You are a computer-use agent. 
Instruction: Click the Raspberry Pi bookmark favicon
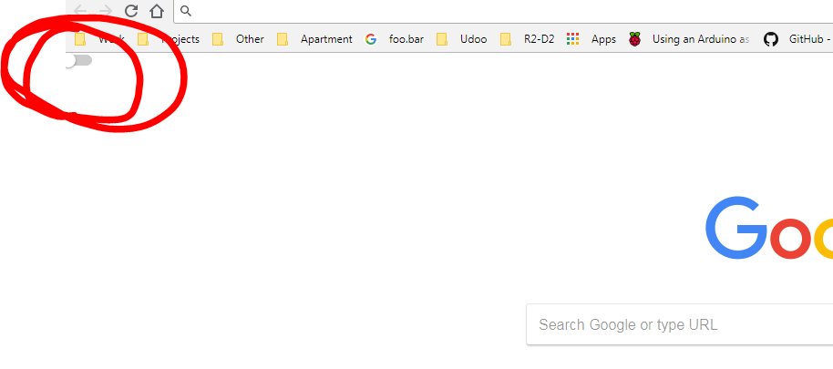pos(634,39)
